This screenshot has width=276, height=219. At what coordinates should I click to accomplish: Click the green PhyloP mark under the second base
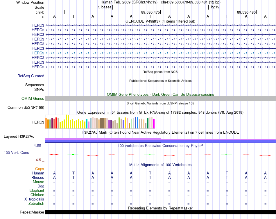(x=73, y=154)
